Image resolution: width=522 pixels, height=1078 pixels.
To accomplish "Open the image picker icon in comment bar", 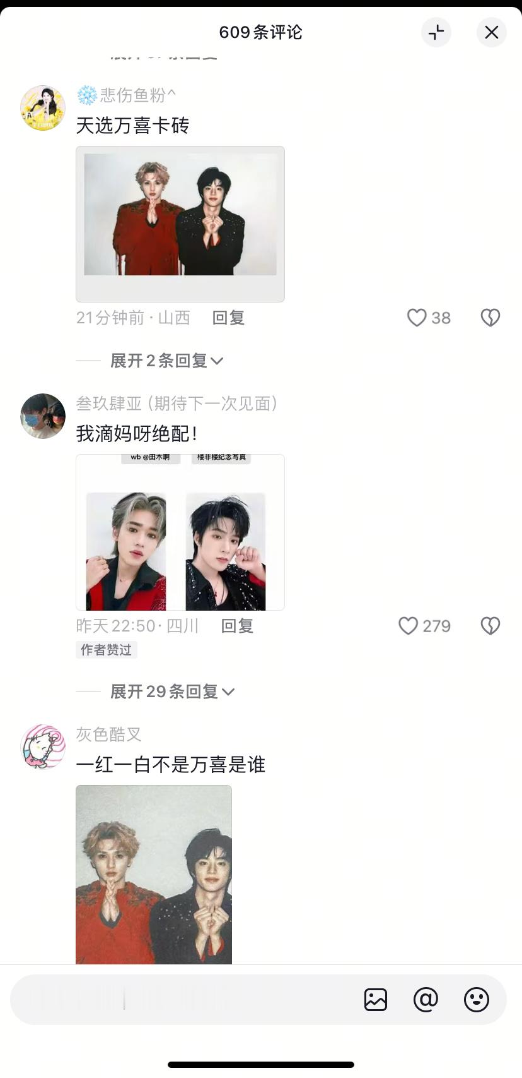I will click(x=376, y=1000).
